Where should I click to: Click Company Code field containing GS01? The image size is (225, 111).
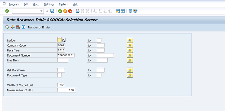tap(61, 45)
